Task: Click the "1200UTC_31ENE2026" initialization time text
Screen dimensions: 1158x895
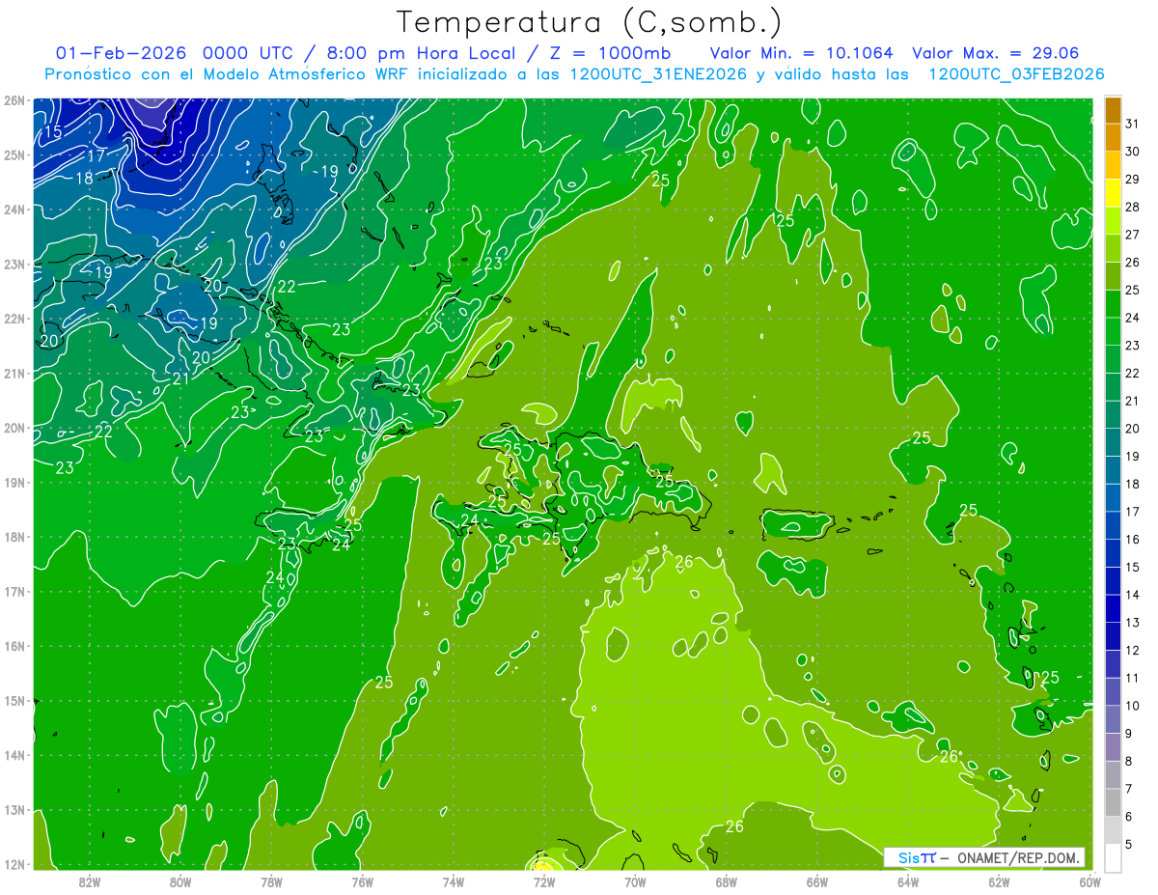Action: pos(658,74)
